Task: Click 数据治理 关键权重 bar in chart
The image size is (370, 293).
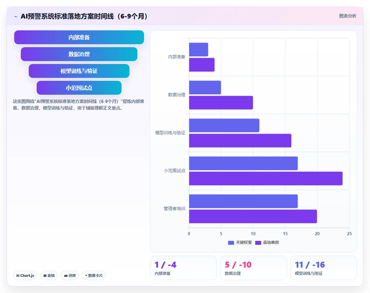Action: pyautogui.click(x=205, y=87)
